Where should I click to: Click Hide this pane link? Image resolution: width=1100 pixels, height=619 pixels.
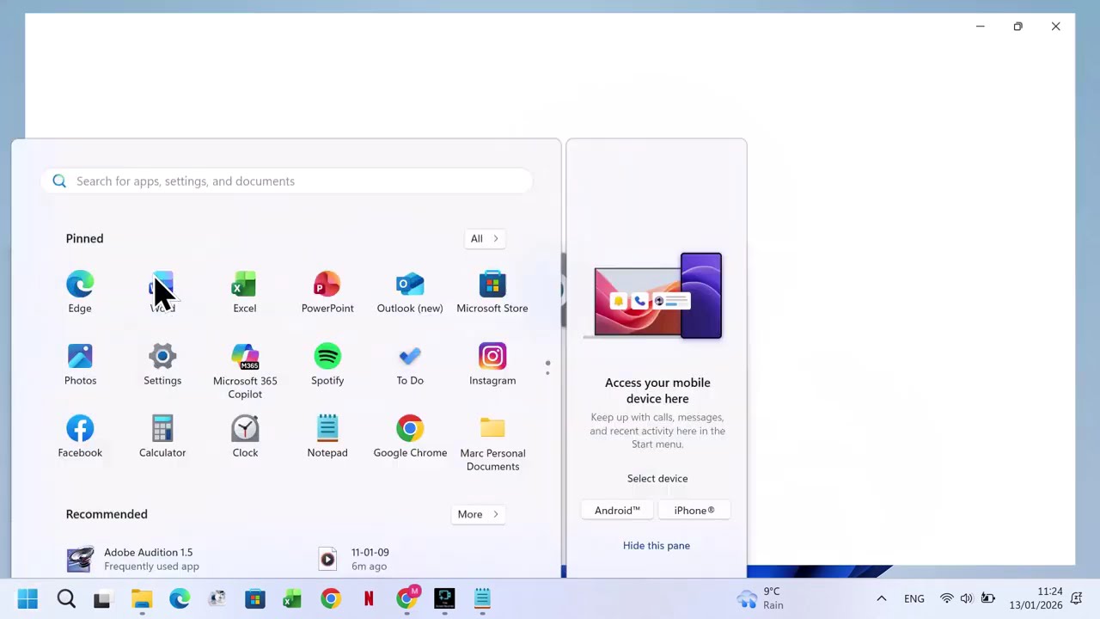657,545
